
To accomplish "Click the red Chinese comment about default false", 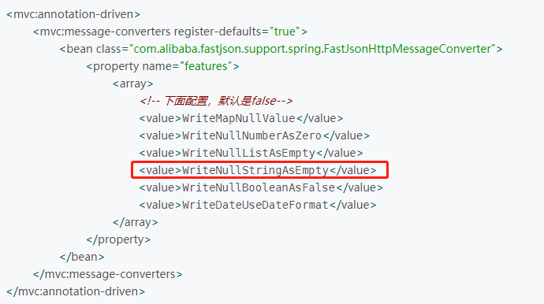I will [216, 101].
